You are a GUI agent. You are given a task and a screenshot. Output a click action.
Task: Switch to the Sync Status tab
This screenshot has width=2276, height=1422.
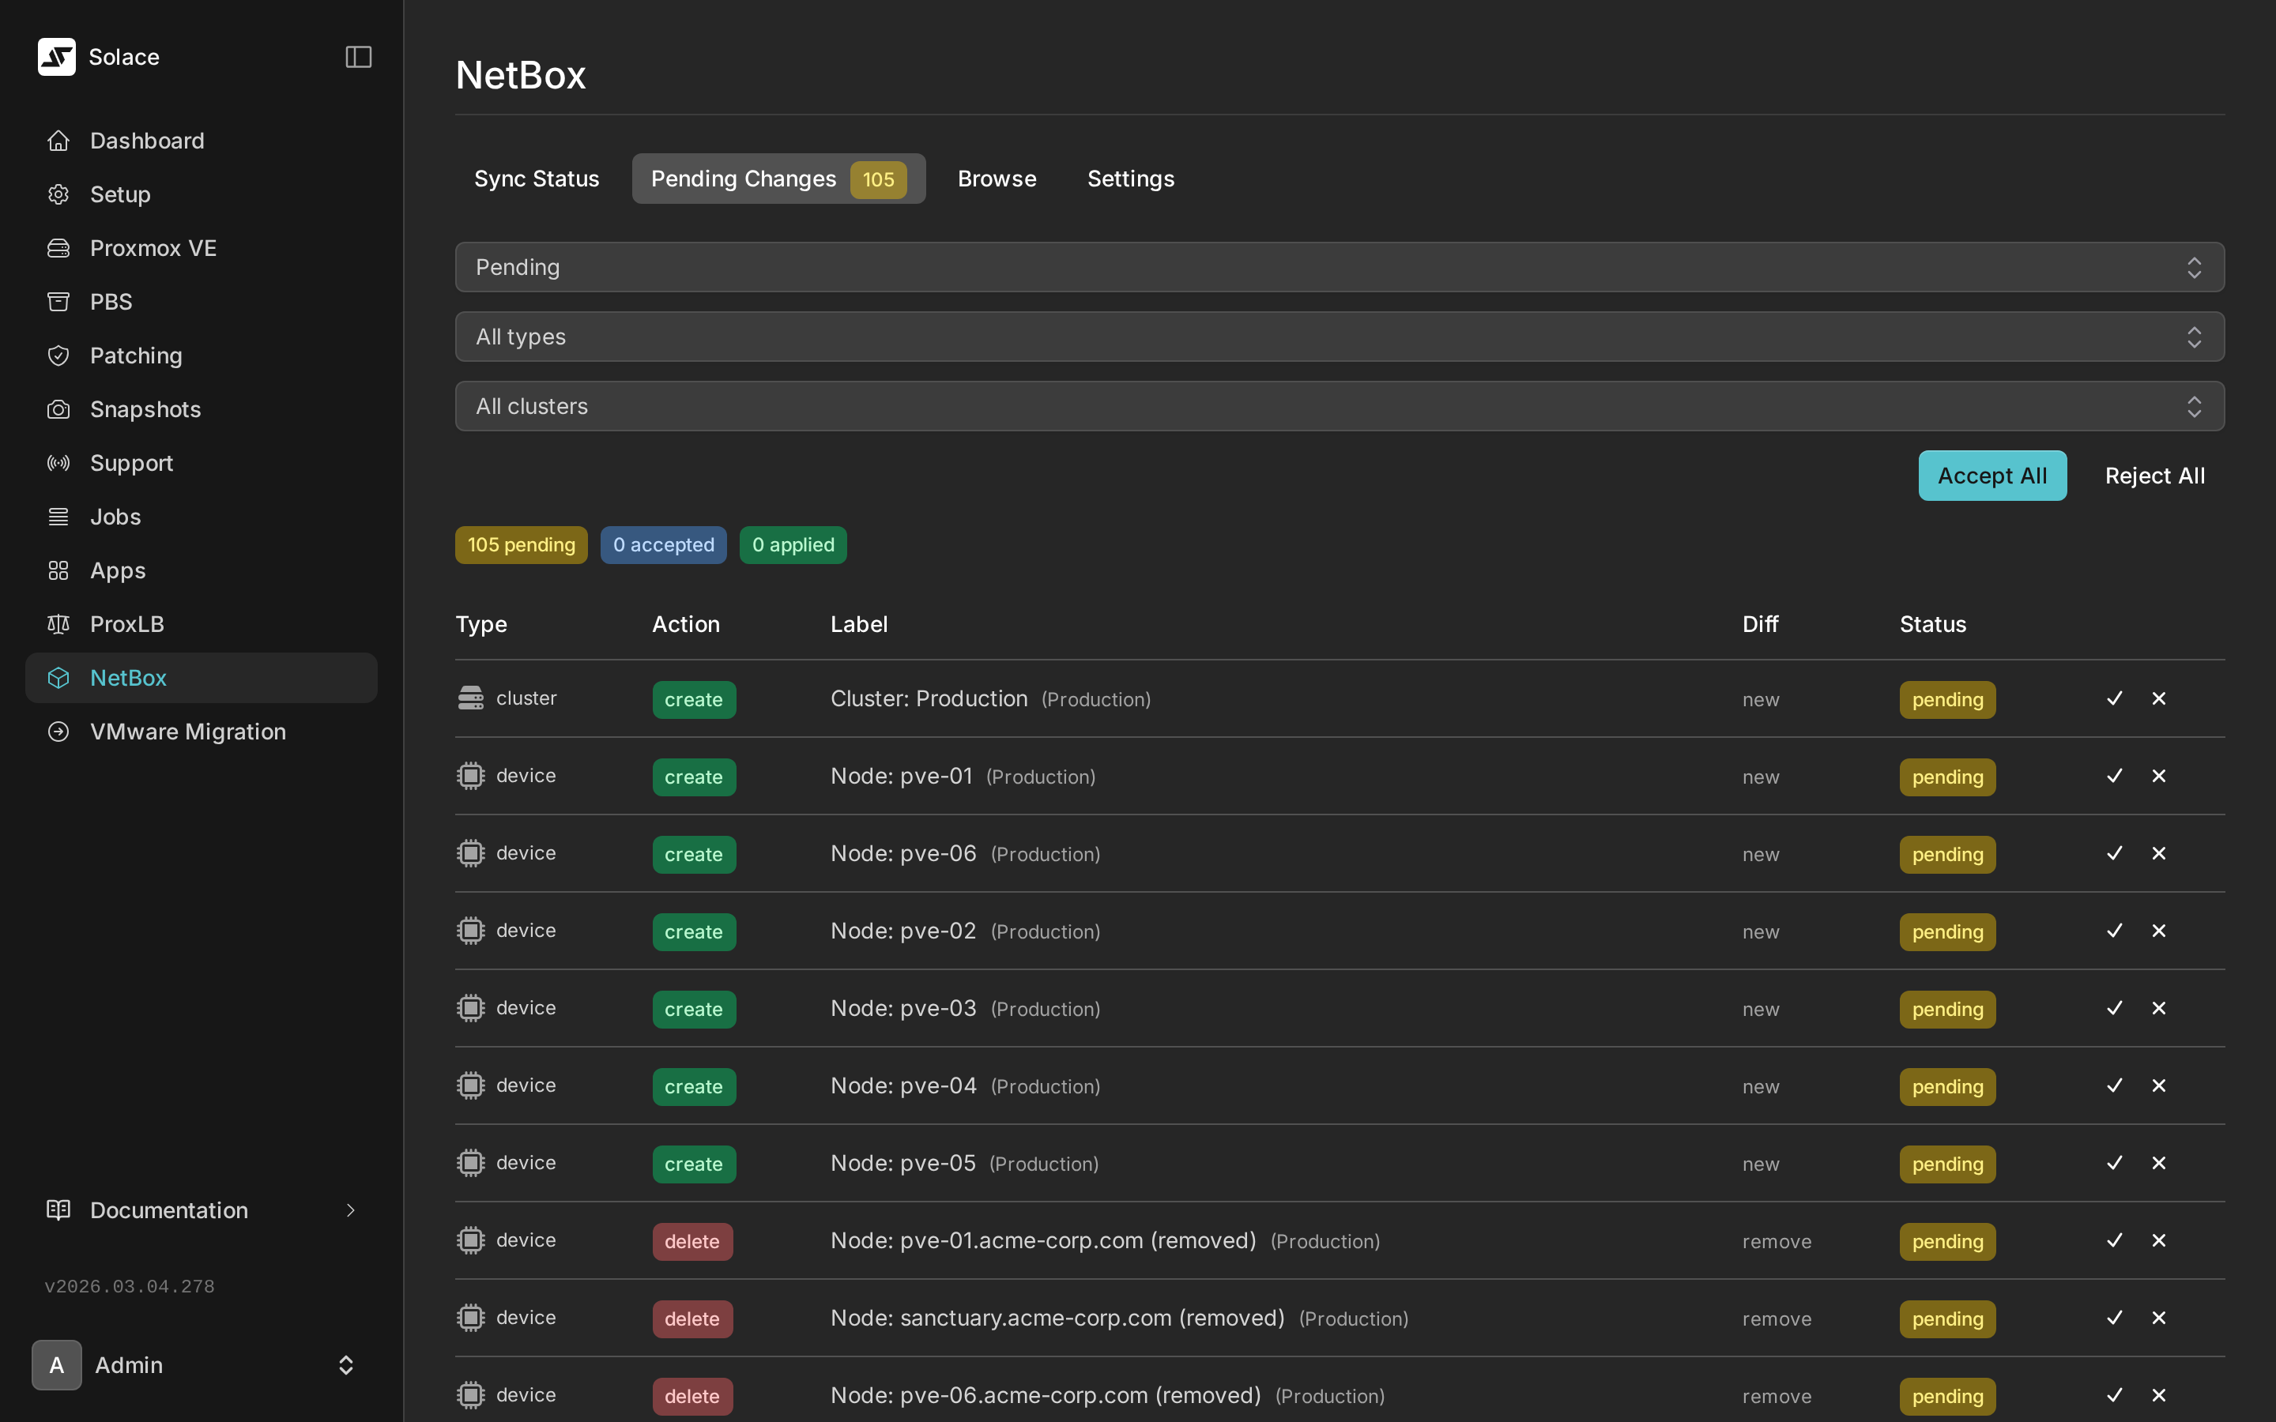(536, 178)
